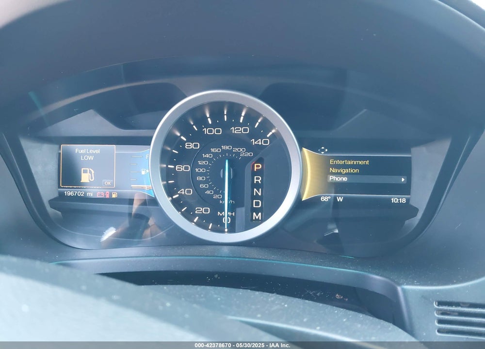485x349 pixels.
Task: Select the M manual gear letter
Action: 258,216
